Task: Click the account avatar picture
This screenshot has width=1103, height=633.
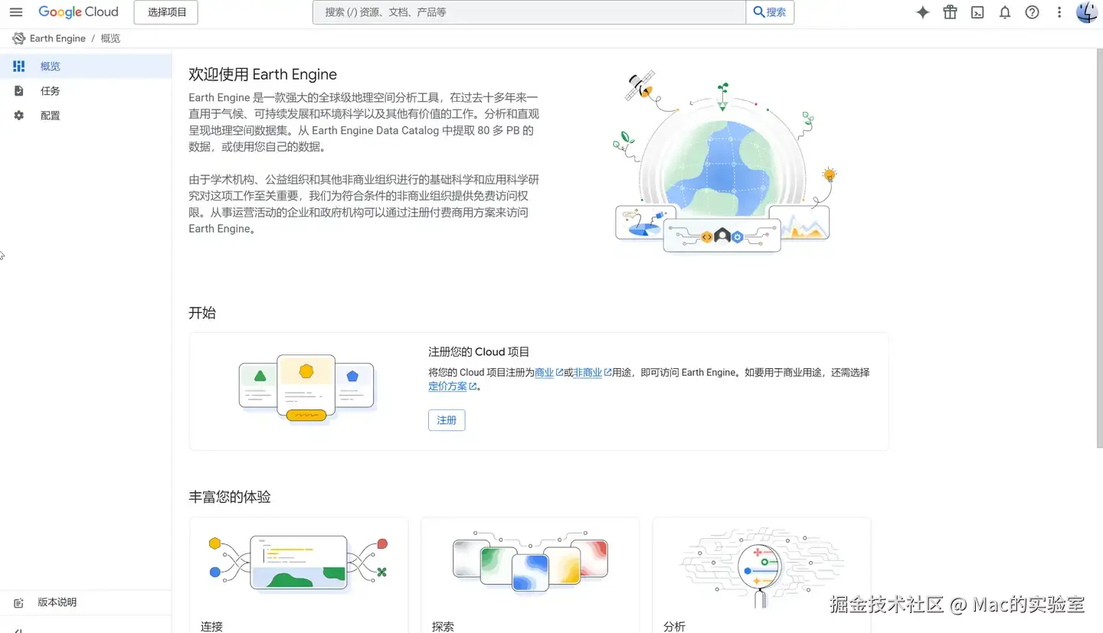Action: (1087, 12)
